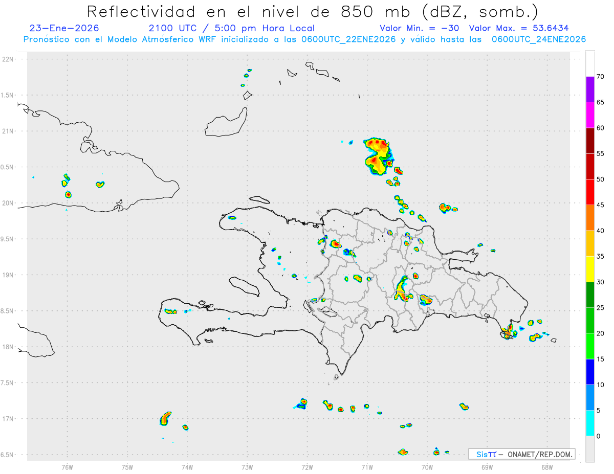Pick the yellow 30-35 dBZ color band
The height and width of the screenshot is (474, 614).
coord(590,269)
